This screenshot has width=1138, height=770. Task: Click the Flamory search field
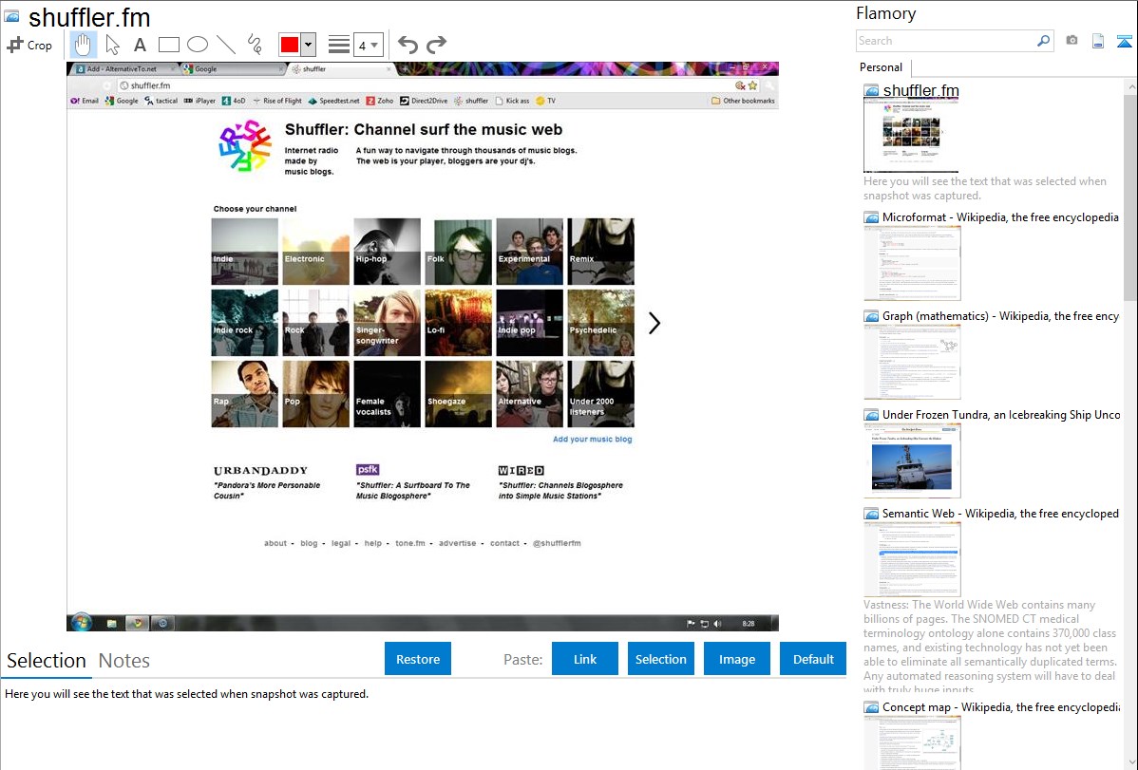click(x=946, y=41)
